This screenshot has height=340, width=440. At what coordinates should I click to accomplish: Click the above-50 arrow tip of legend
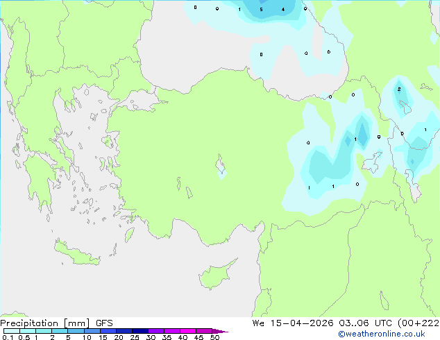pos(220,331)
